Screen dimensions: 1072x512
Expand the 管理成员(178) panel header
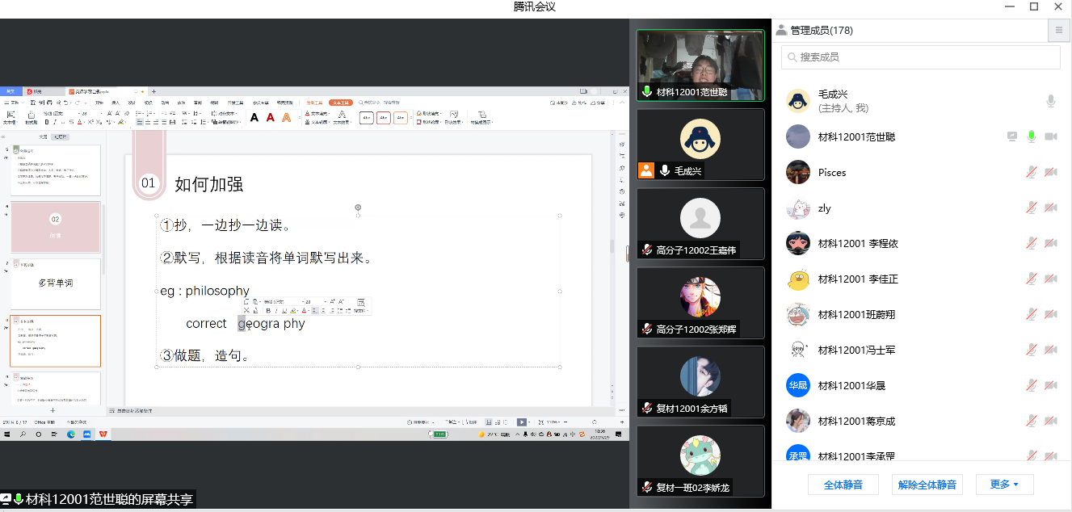point(814,31)
